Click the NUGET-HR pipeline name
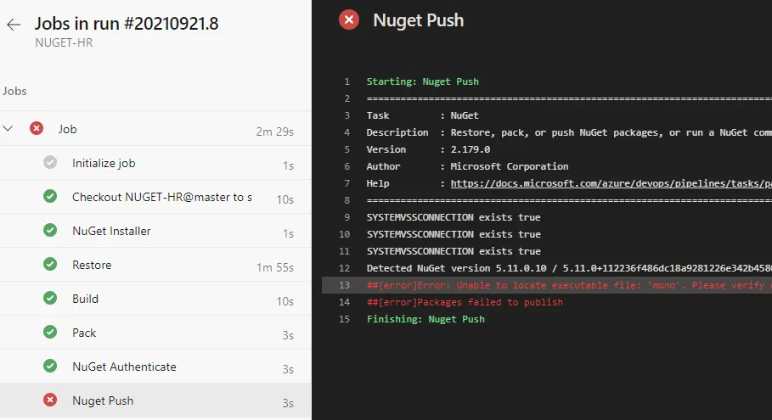Viewport: 772px width, 420px height. coord(64,42)
